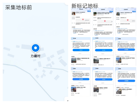Tap back arrow in top-middle feedback screen
The image size is (139, 104).
click(94, 10)
